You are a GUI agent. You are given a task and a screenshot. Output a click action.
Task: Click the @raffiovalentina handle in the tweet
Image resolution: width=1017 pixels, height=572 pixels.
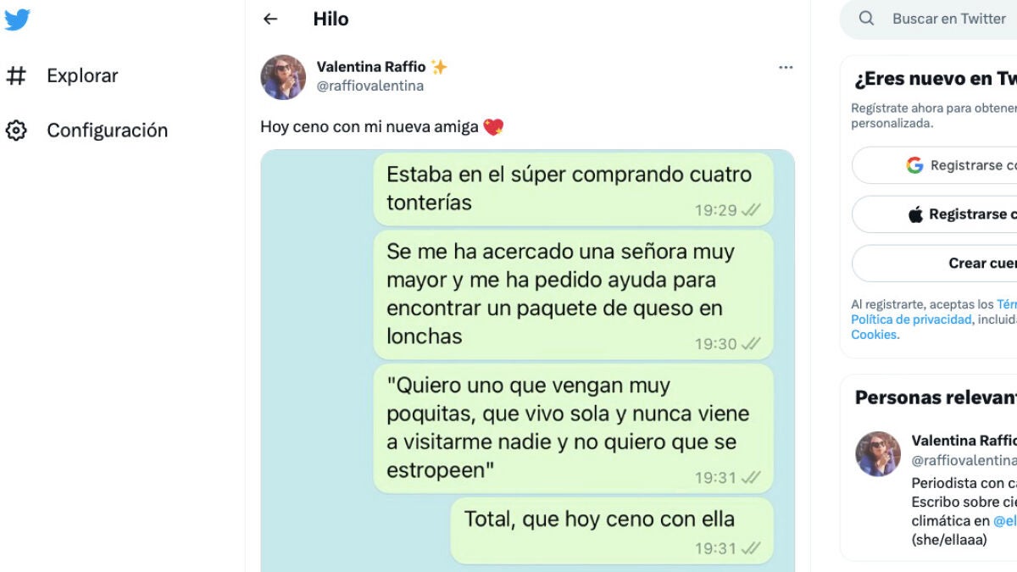370,86
